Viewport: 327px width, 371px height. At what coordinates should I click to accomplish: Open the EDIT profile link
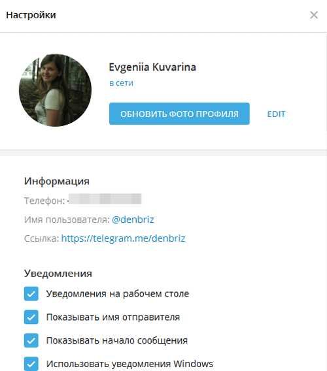click(276, 114)
